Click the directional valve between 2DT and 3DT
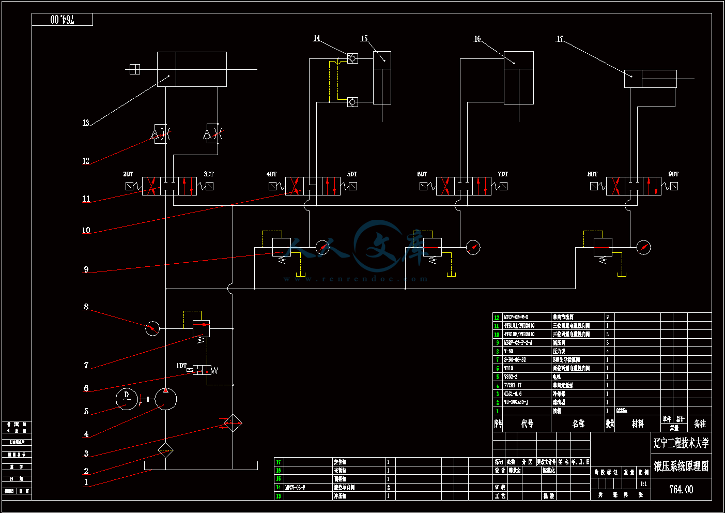Screen dimensions: 725x513 click(169, 186)
